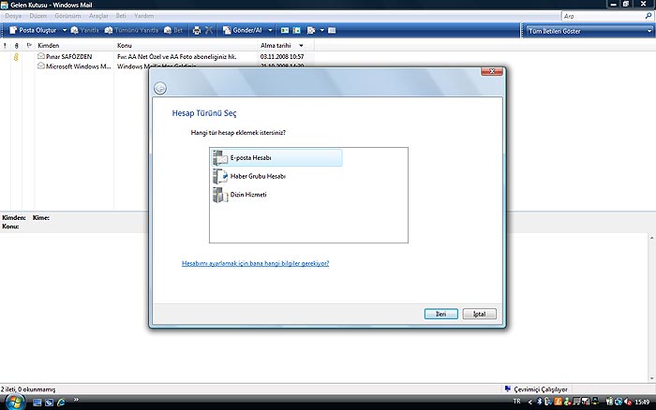The image size is (656, 410).
Task: Select the message from Pınar SAFÖZDEN
Action: [x=69, y=56]
